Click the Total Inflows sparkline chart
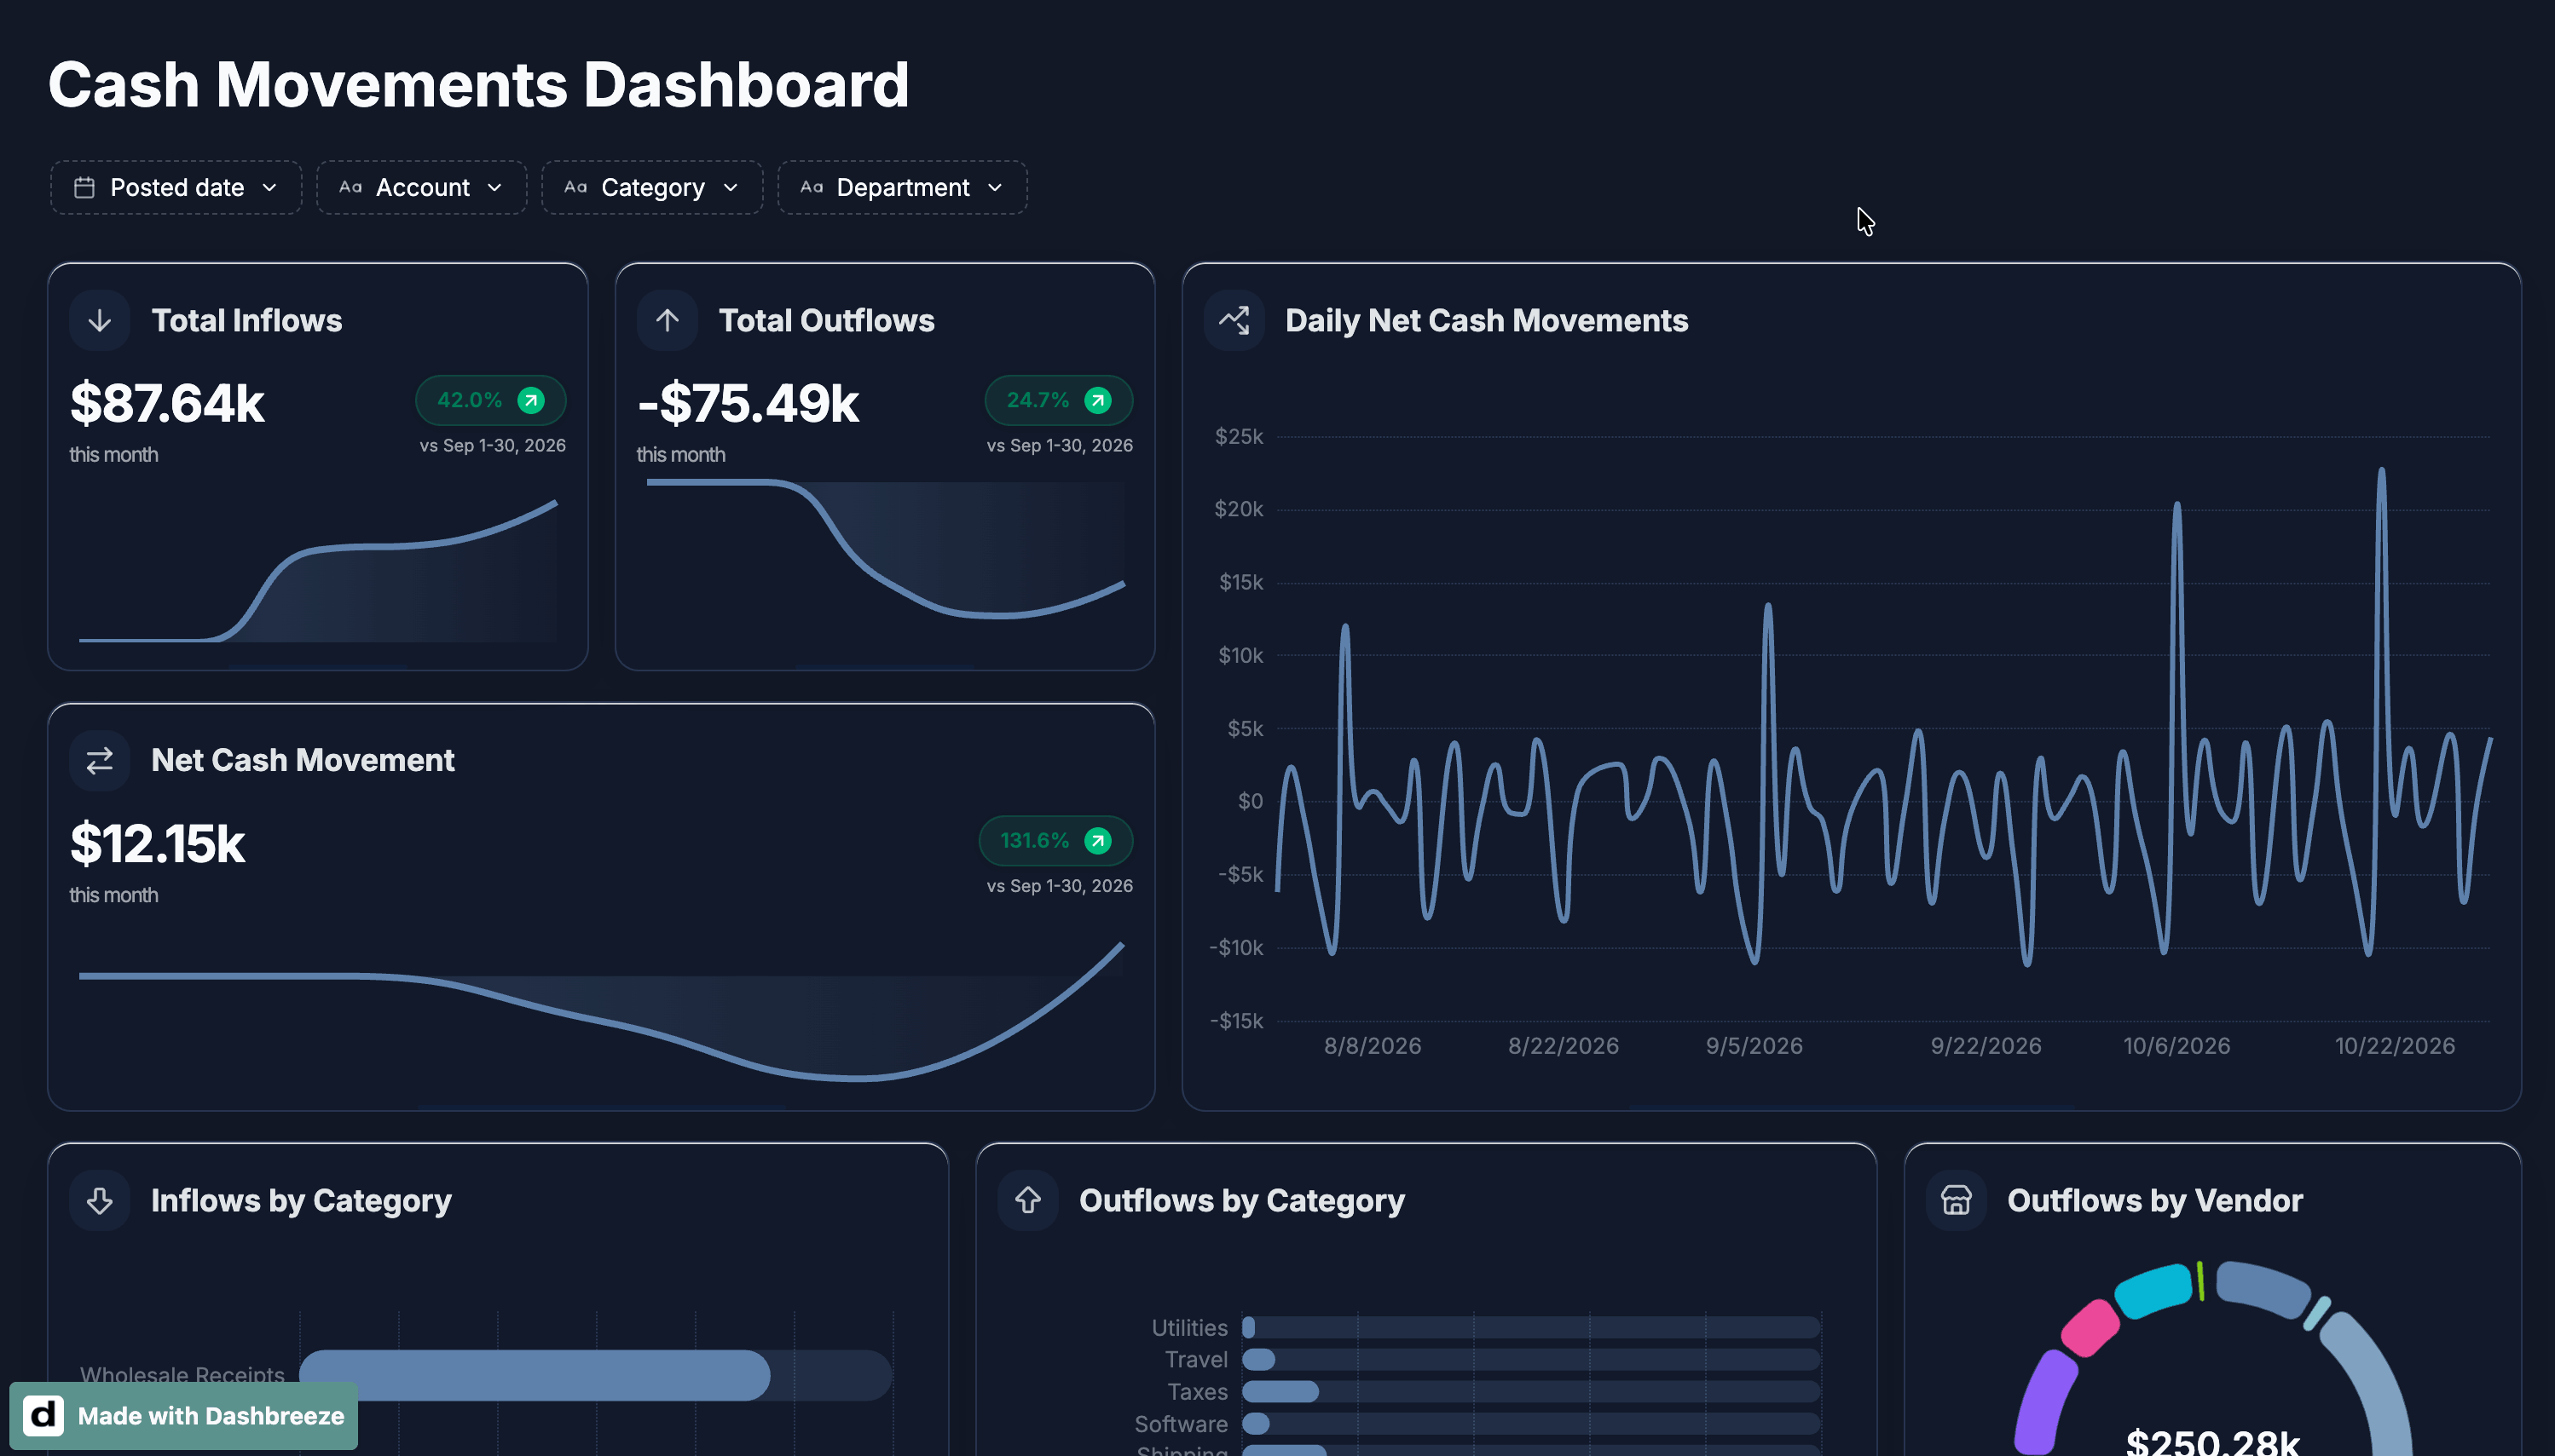 click(x=318, y=571)
